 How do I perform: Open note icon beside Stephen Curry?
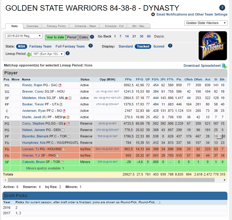click(x=68, y=124)
